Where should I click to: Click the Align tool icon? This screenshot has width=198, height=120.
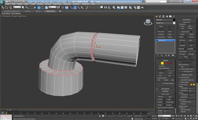pos(109,7)
